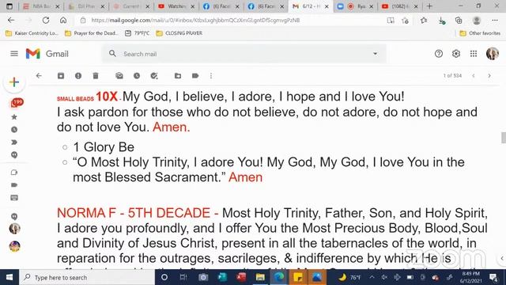Click the Type here to search box
This screenshot has width=506, height=285.
87,277
